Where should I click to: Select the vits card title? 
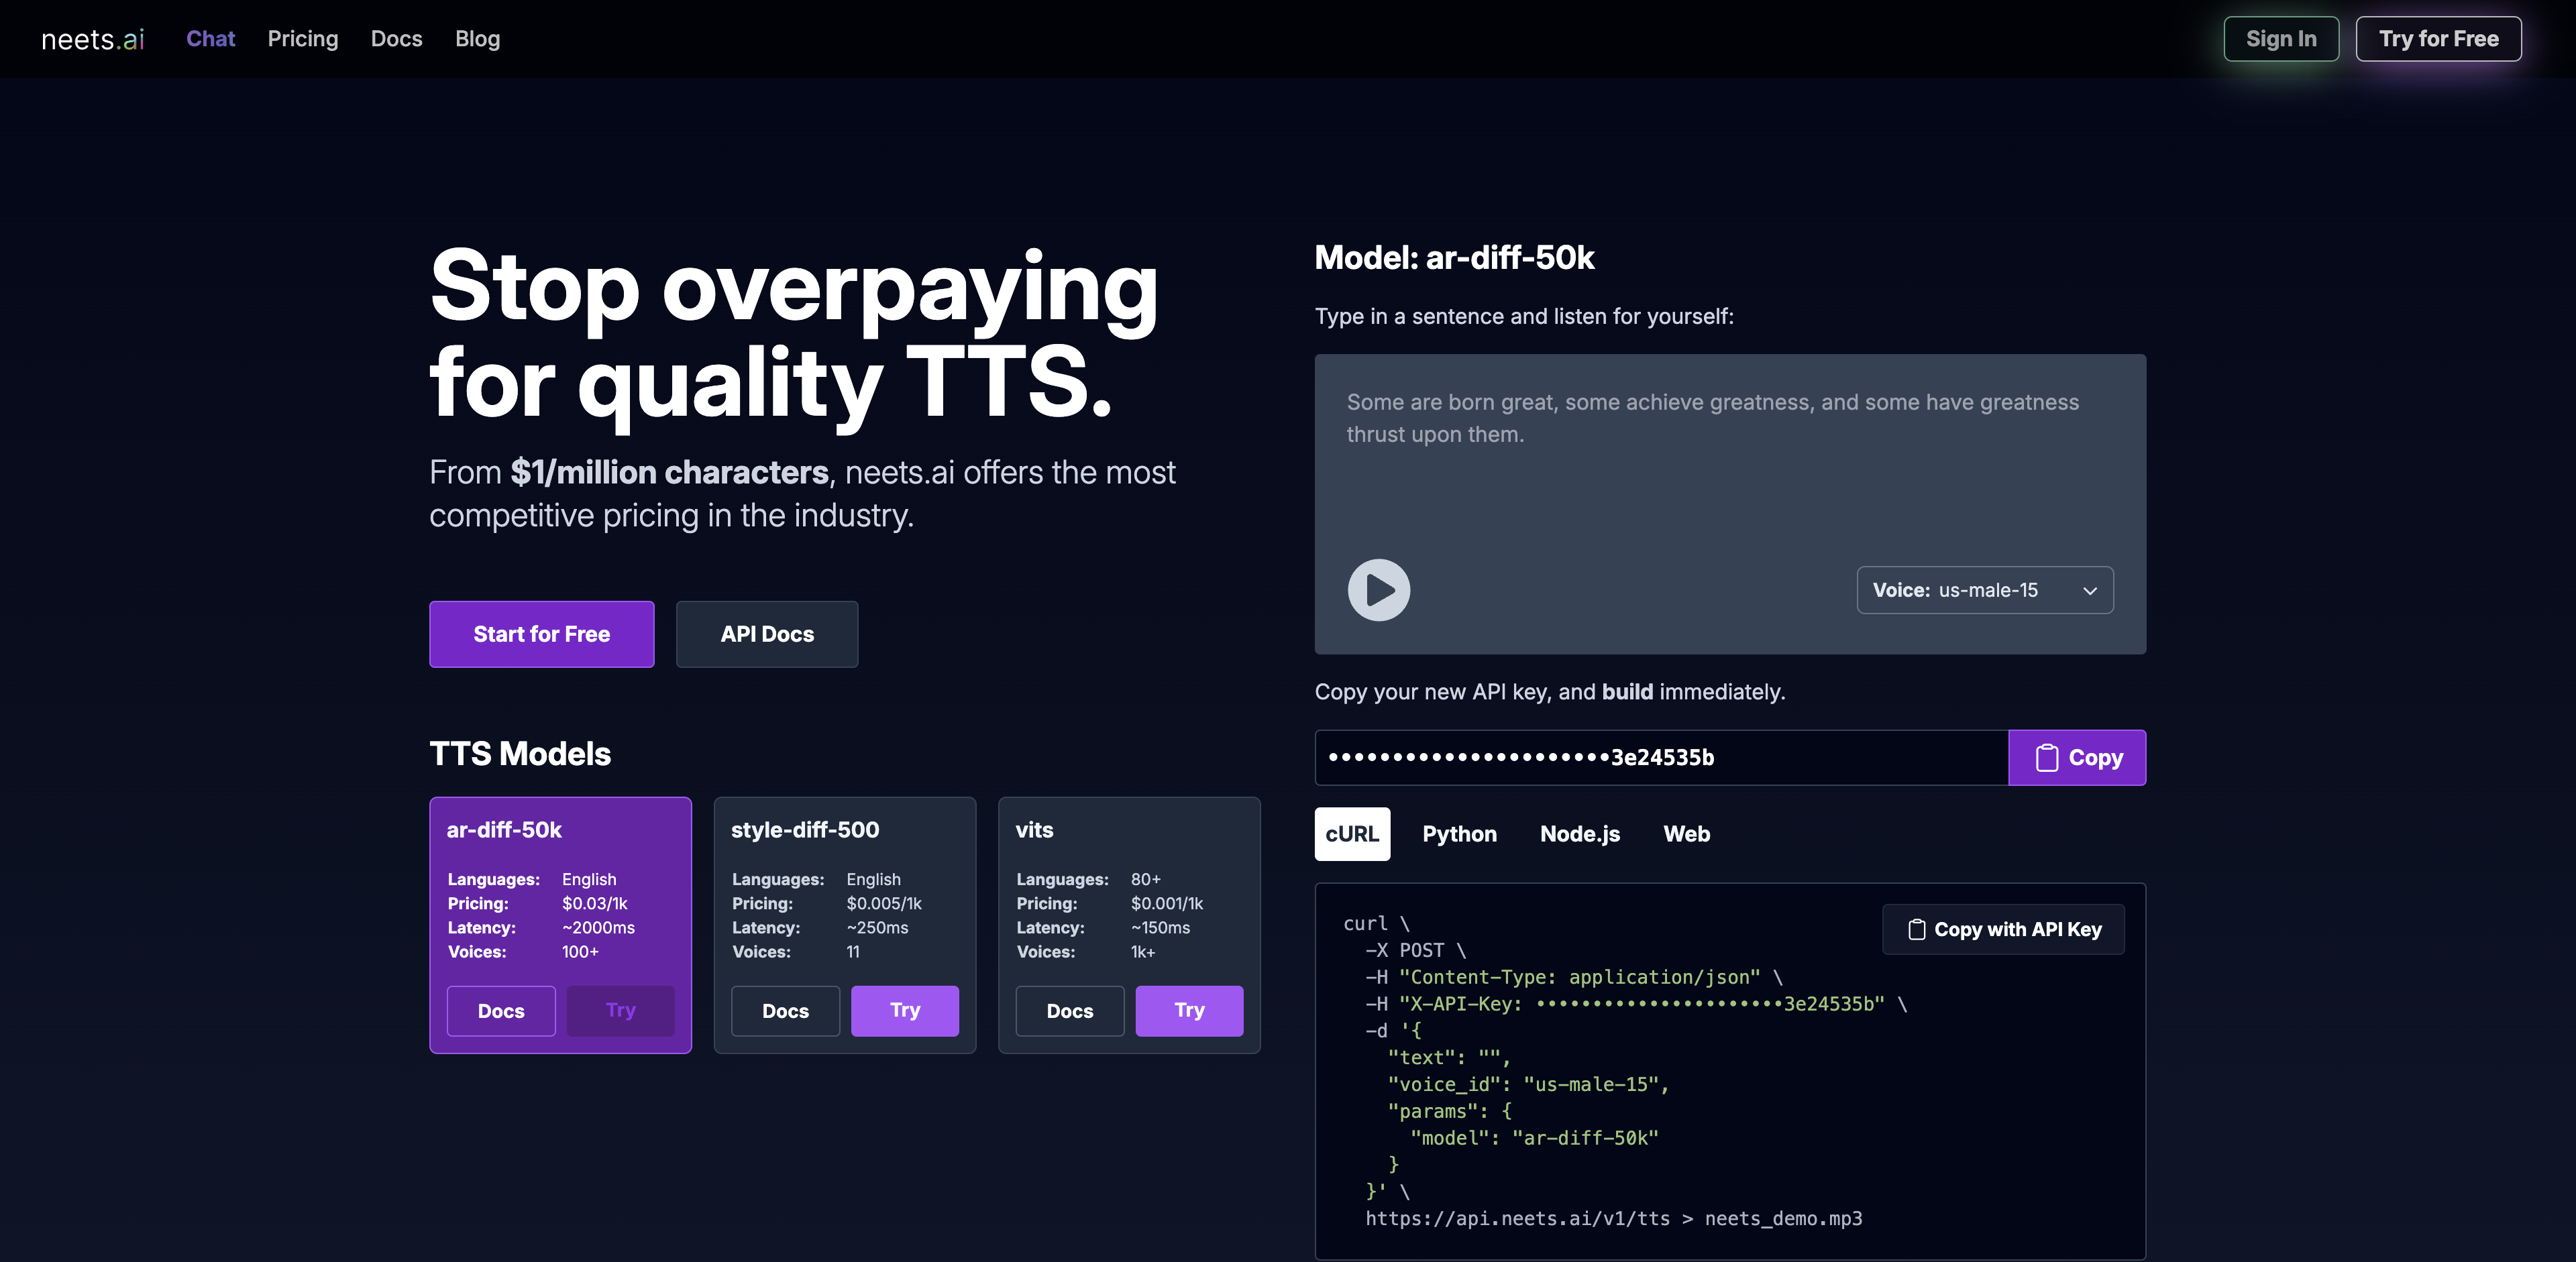[1034, 830]
